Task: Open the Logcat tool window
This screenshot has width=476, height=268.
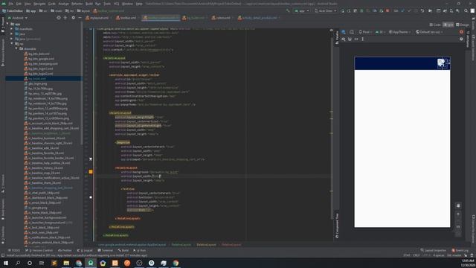Action: [85, 250]
